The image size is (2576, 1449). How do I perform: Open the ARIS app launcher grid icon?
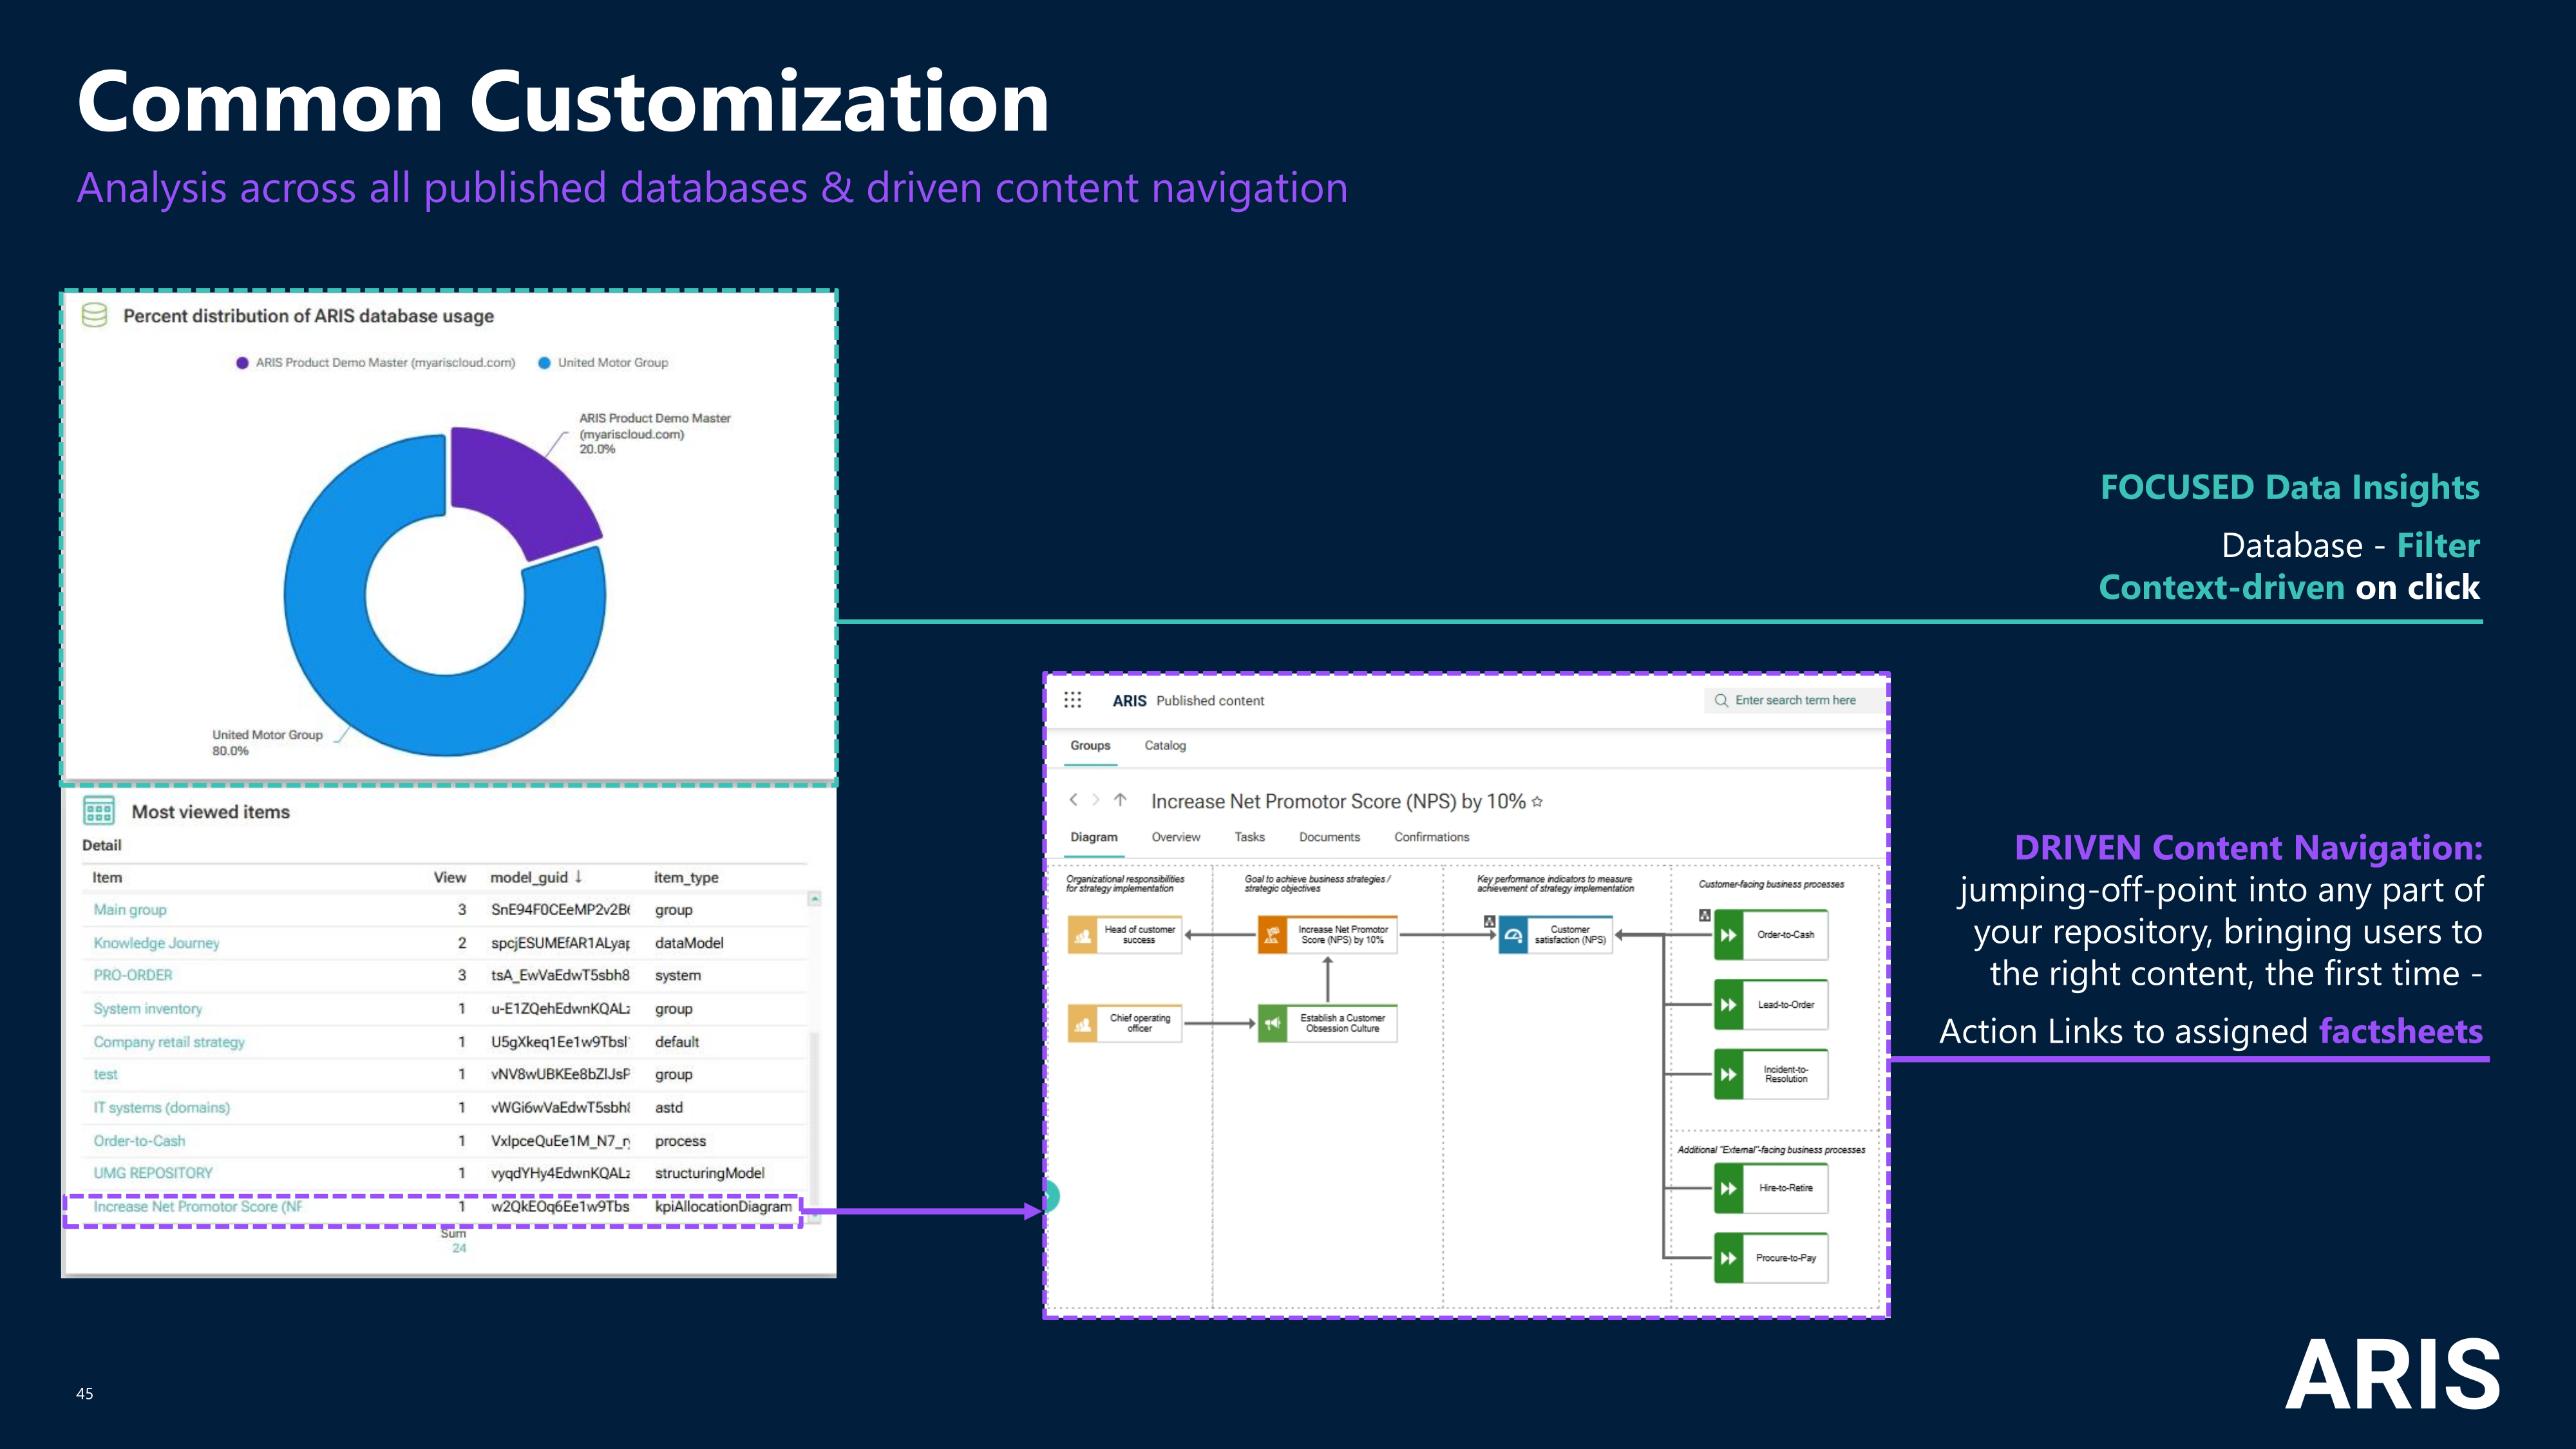click(1073, 700)
